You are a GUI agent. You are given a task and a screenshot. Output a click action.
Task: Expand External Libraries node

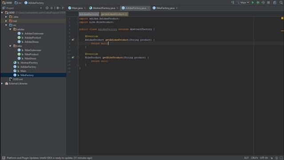tap(2, 84)
